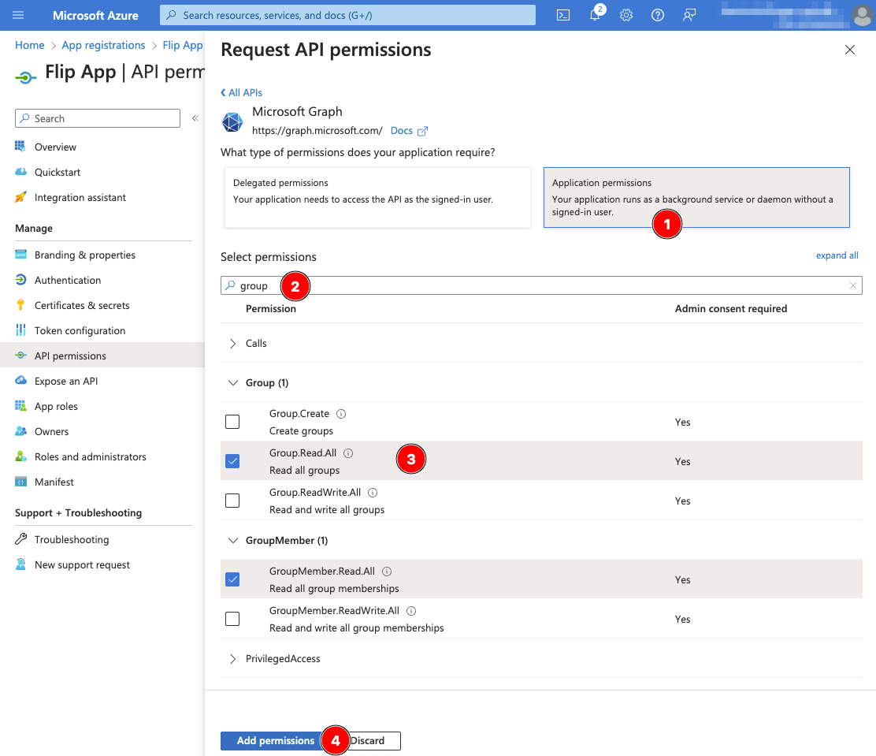Click the Quickstart cloud icon
Image resolution: width=876 pixels, height=756 pixels.
20,172
